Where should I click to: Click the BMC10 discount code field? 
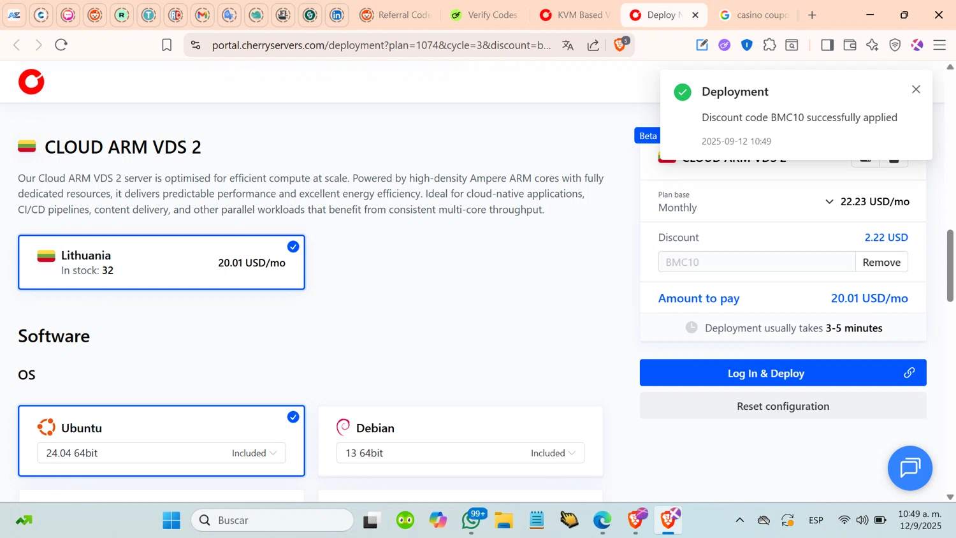tap(757, 262)
